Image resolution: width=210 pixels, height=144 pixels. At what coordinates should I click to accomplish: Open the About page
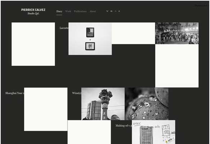click(93, 11)
